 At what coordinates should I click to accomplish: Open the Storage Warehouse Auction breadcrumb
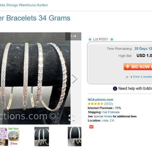pyautogui.click(x=24, y=5)
